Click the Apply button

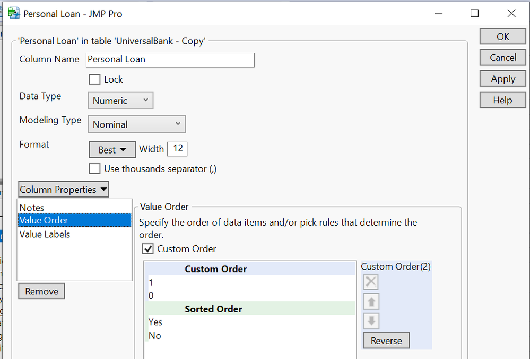coord(502,78)
